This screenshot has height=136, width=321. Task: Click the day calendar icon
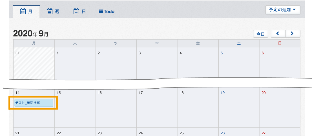[76, 11]
